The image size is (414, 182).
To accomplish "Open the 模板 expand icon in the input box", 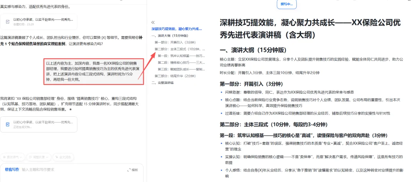I will coord(129,170).
